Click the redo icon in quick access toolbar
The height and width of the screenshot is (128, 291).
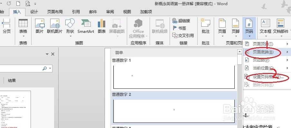(x=9, y=3)
